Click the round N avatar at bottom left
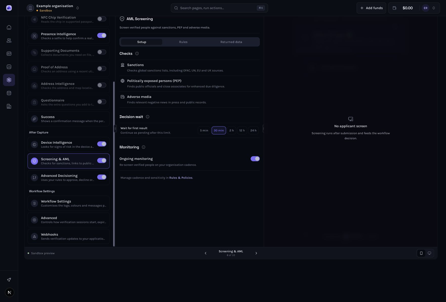446x302 pixels. click(9, 292)
